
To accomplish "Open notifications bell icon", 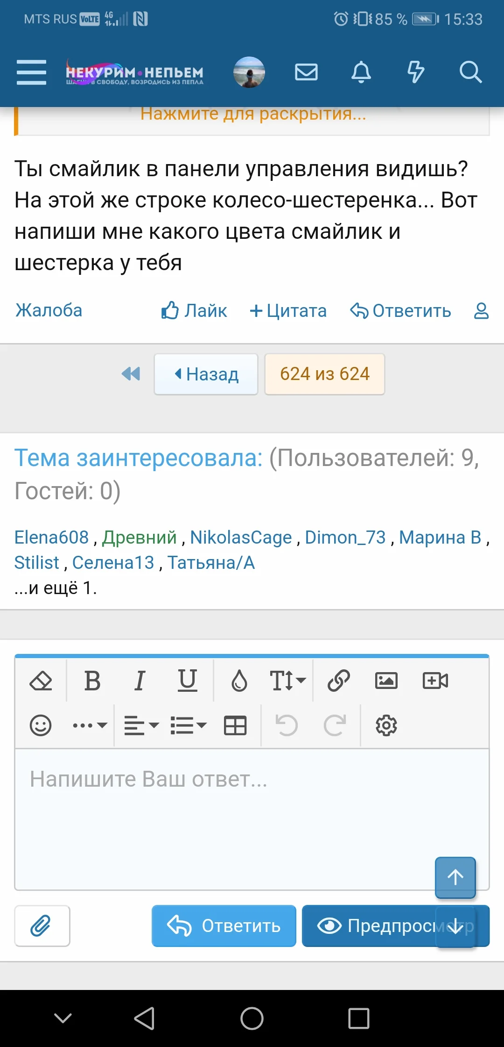I will (x=361, y=72).
